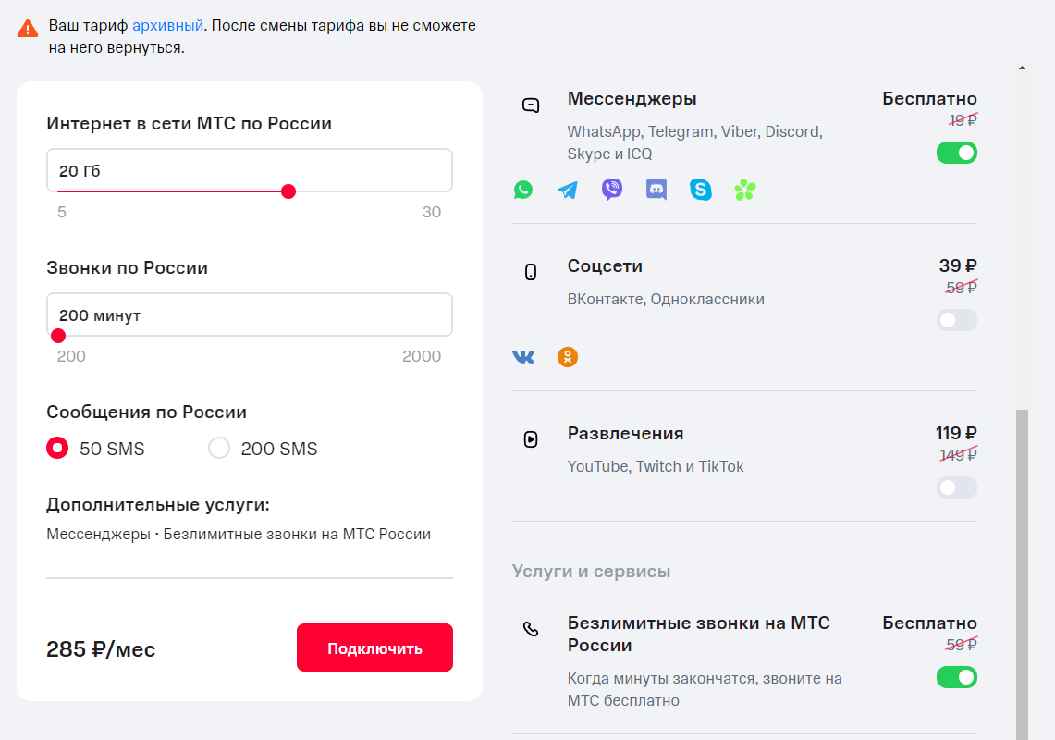Click the Интернет в сети МТС по России heading
This screenshot has height=740, width=1055.
189,123
